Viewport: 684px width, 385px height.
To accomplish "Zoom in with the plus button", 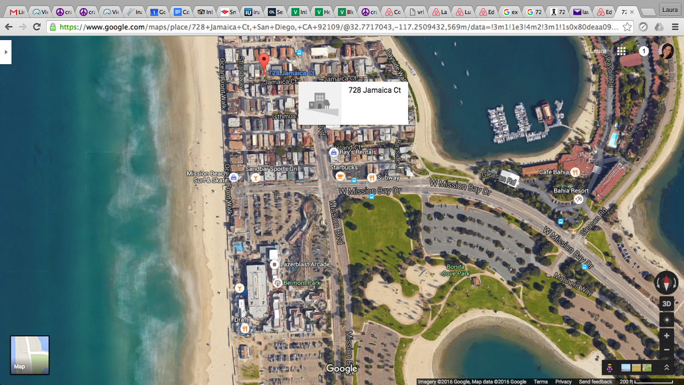I will pyautogui.click(x=666, y=336).
